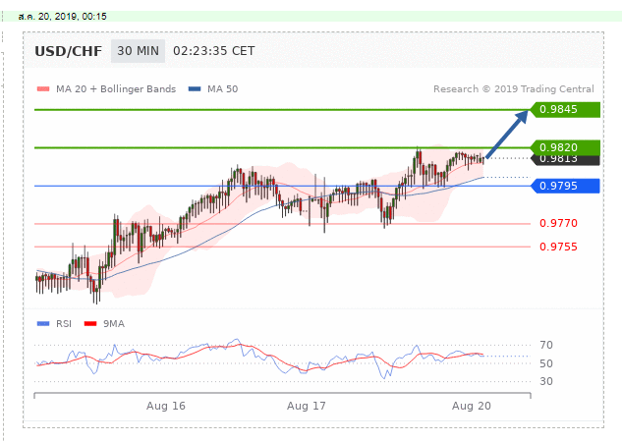Click the MA 50 legend color swatch

[x=195, y=89]
